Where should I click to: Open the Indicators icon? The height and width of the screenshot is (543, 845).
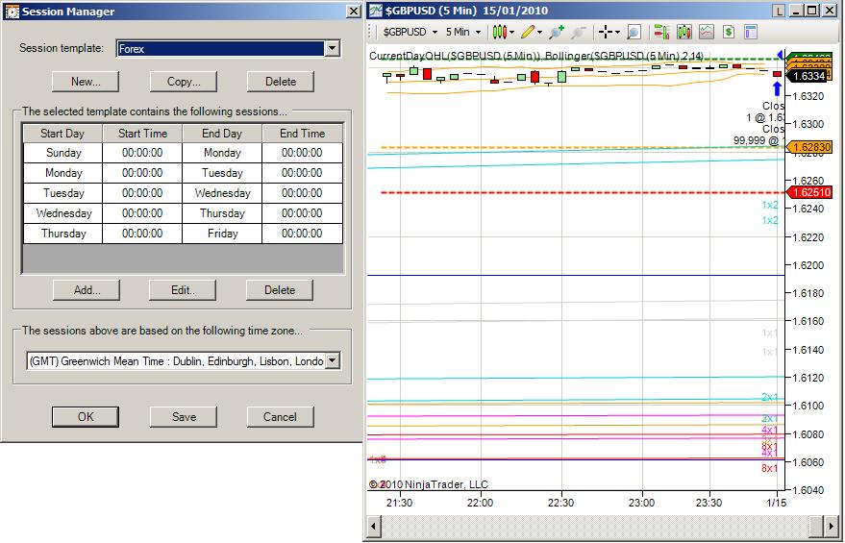[x=707, y=32]
